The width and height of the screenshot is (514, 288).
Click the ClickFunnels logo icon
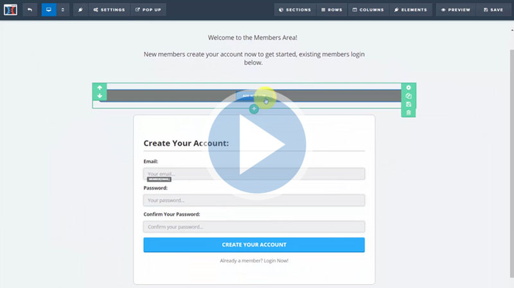pos(9,10)
